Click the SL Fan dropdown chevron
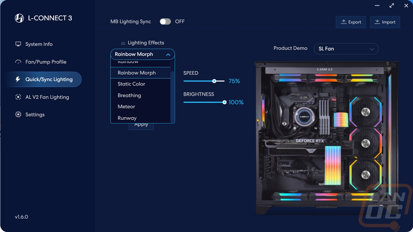This screenshot has height=232, width=413. [x=372, y=49]
